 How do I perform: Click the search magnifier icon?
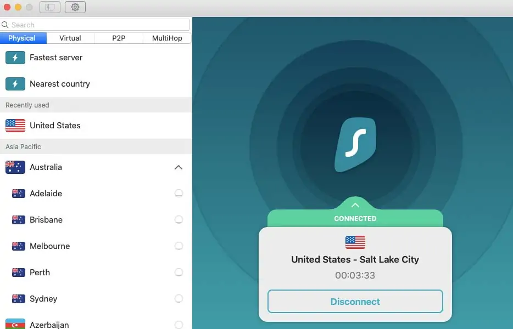(x=5, y=25)
